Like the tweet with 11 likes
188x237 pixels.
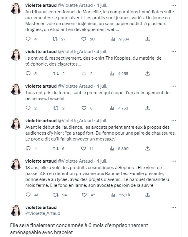pyautogui.click(x=84, y=148)
